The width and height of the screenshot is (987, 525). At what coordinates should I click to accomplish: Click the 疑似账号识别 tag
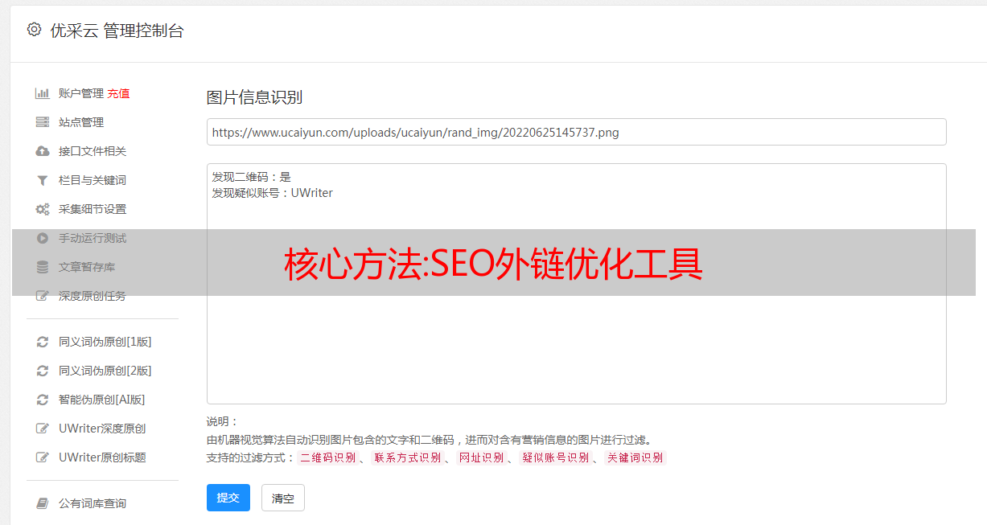555,457
